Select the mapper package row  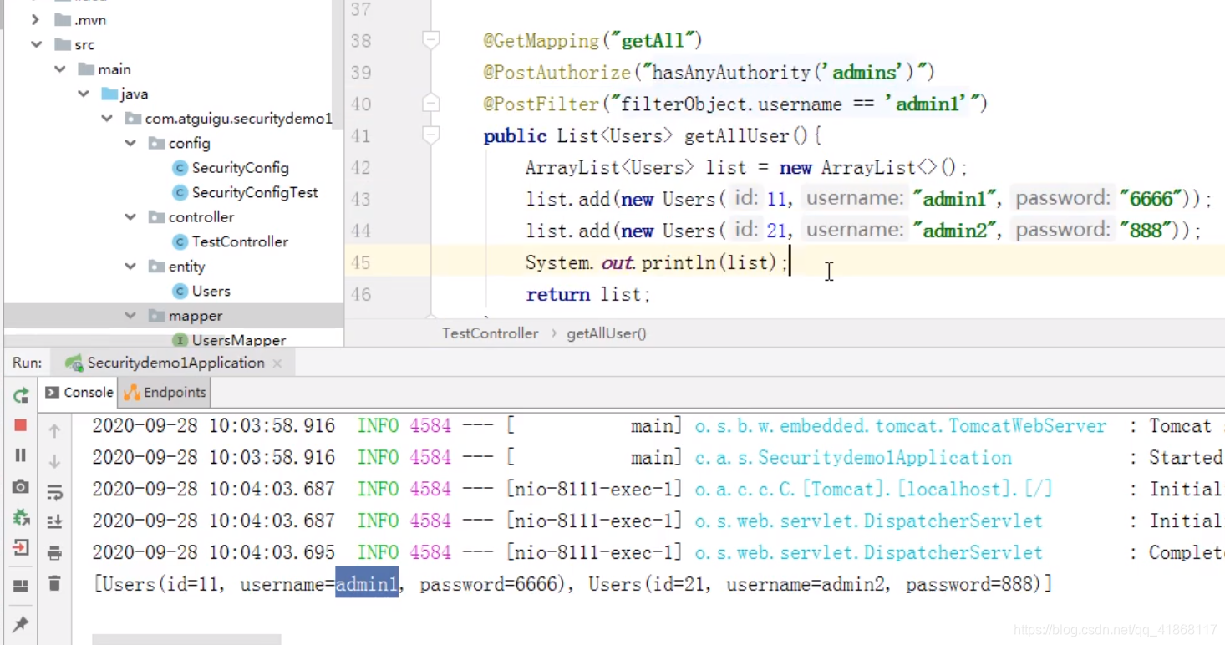click(x=174, y=316)
